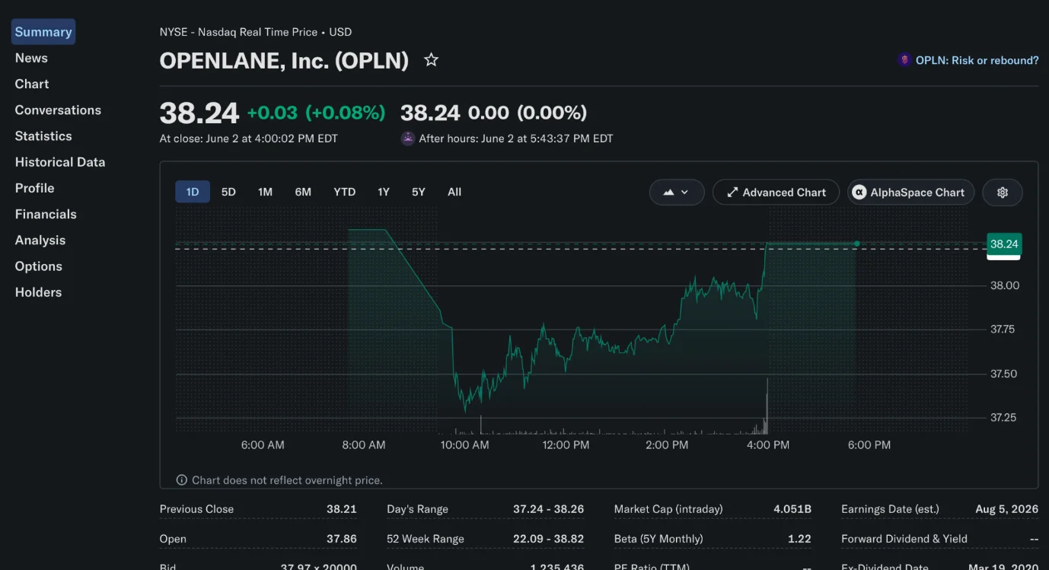The width and height of the screenshot is (1049, 570).
Task: Switch chart to 6M range
Action: [x=303, y=192]
